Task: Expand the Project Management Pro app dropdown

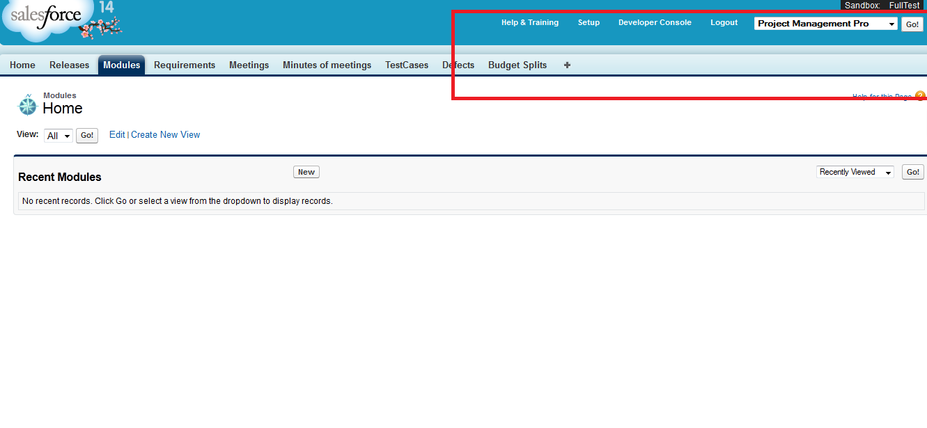Action: tap(826, 24)
